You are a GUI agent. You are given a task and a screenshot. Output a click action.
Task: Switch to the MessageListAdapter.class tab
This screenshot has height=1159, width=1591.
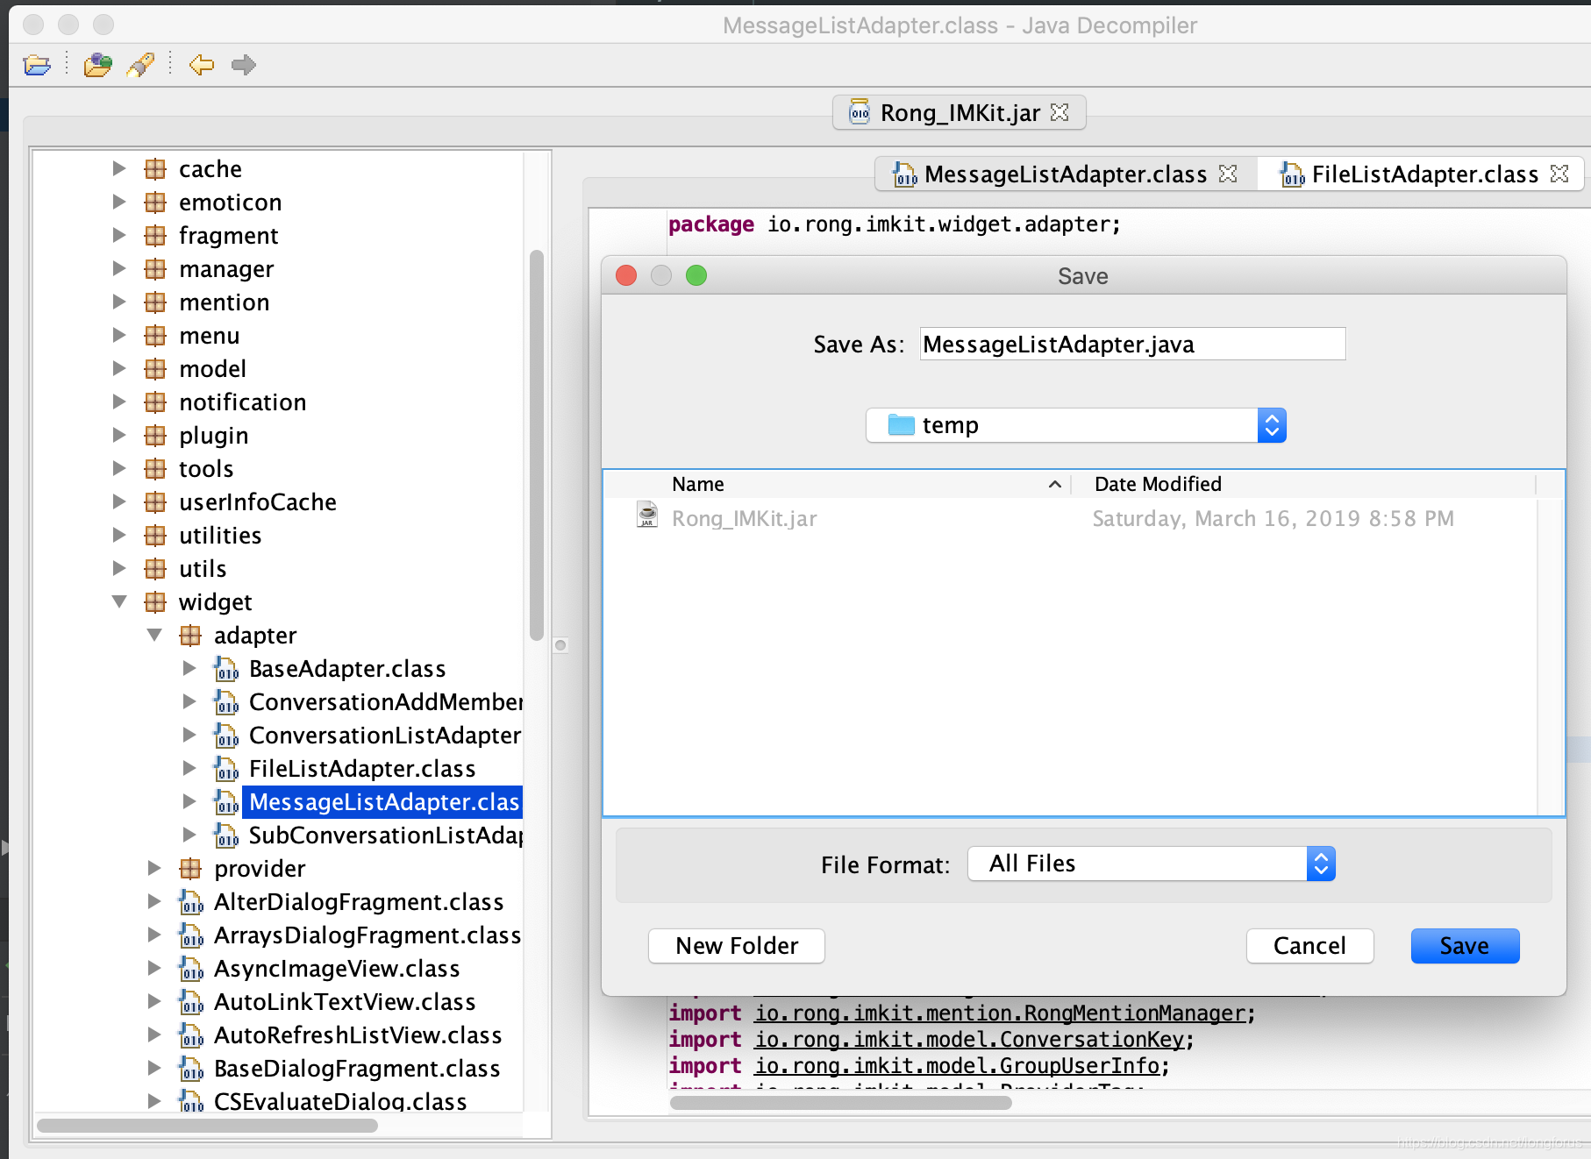[x=1065, y=174]
